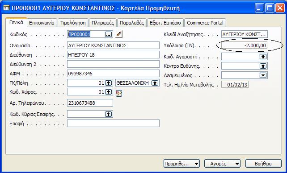Viewport: 287px width, 173px height.
Task: Minimize the Καρτέλα Προμηθευτή window
Action: (x=259, y=8)
